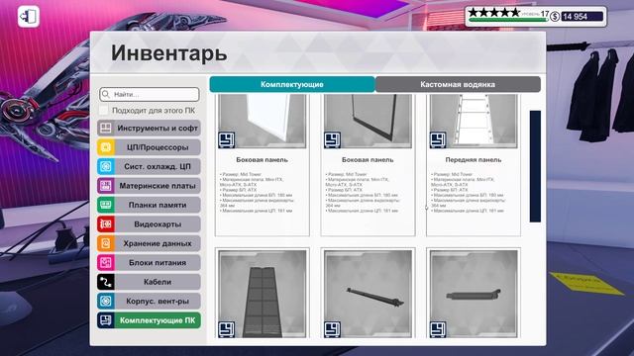Open the Хранение данных category
634x356 pixels.
click(x=149, y=243)
